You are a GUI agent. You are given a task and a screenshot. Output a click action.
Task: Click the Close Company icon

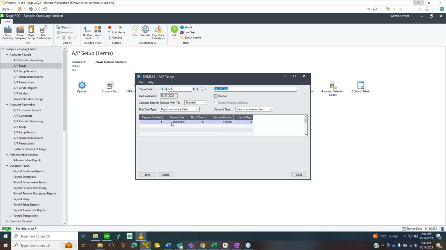click(x=20, y=32)
